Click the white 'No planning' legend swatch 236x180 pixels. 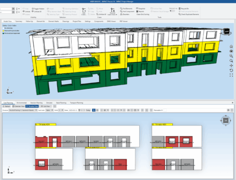pos(3,28)
